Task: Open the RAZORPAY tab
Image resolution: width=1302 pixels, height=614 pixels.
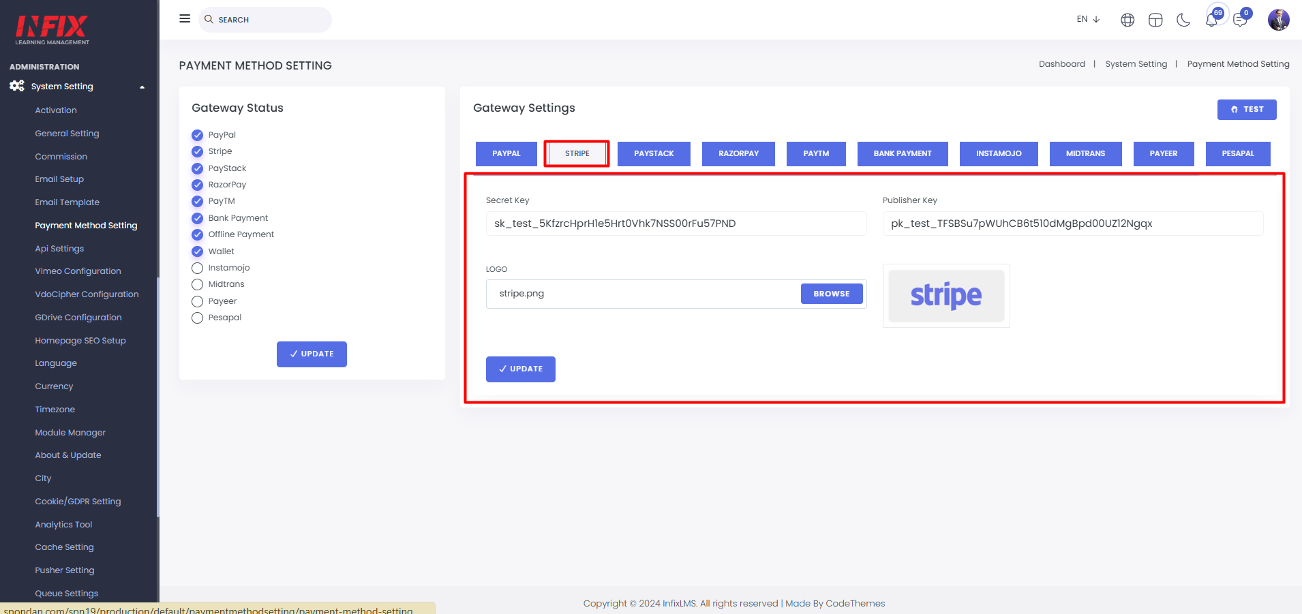Action: click(738, 153)
